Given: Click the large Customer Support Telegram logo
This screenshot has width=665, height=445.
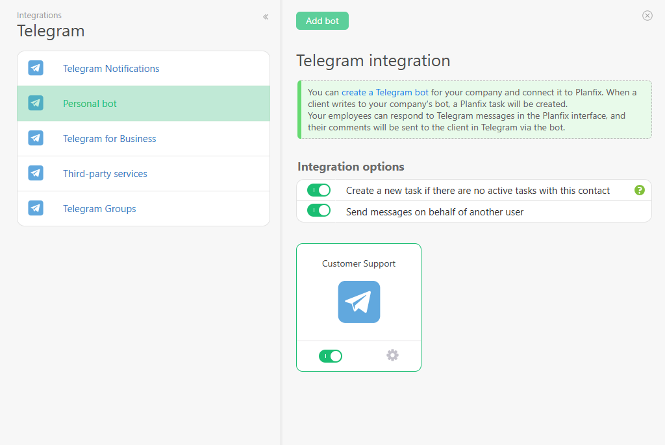Looking at the screenshot, I should pos(358,302).
